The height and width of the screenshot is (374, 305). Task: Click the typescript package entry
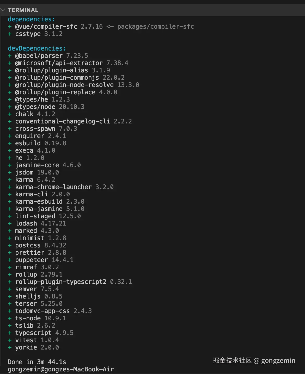click(33, 333)
